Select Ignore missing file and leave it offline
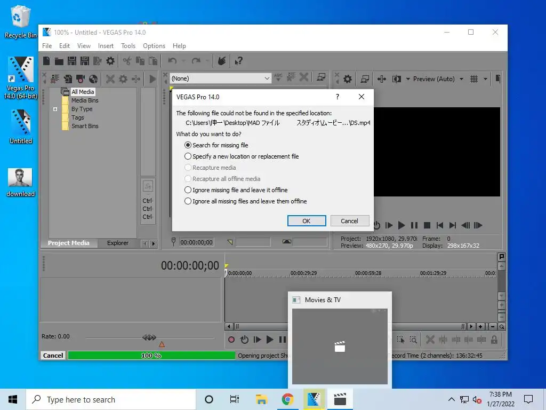546x410 pixels. tap(236, 190)
